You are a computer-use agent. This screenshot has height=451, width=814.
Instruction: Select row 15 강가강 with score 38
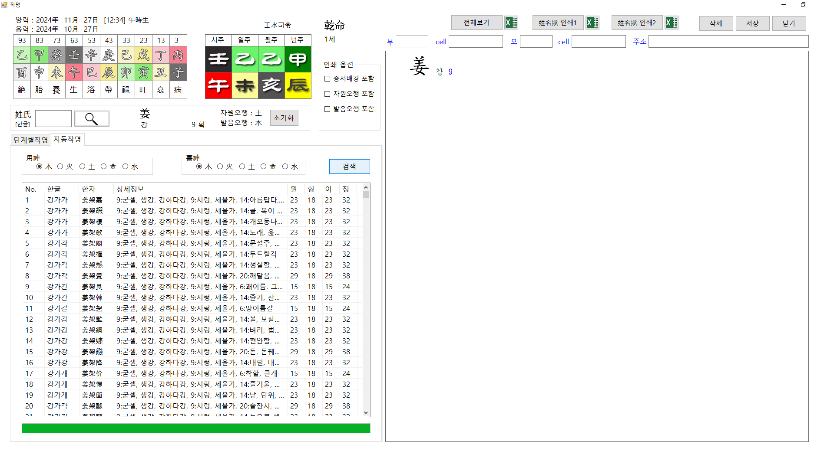(192, 352)
